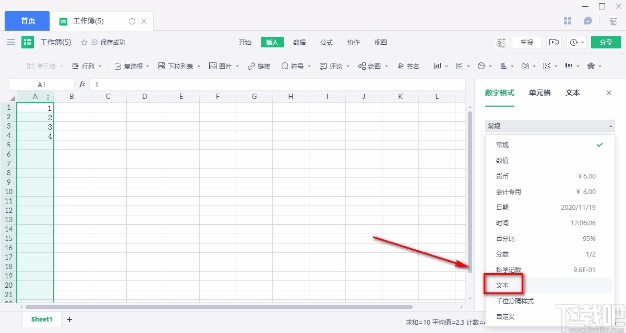Screen dimensions: 626x333
Task: Star the workbook as favorite
Action: [84, 42]
